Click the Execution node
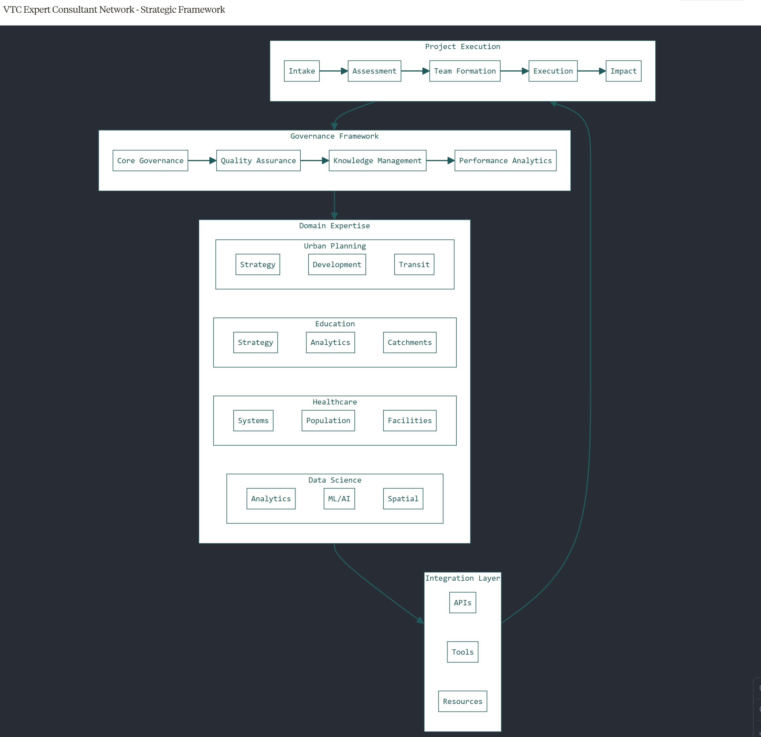 pyautogui.click(x=553, y=71)
